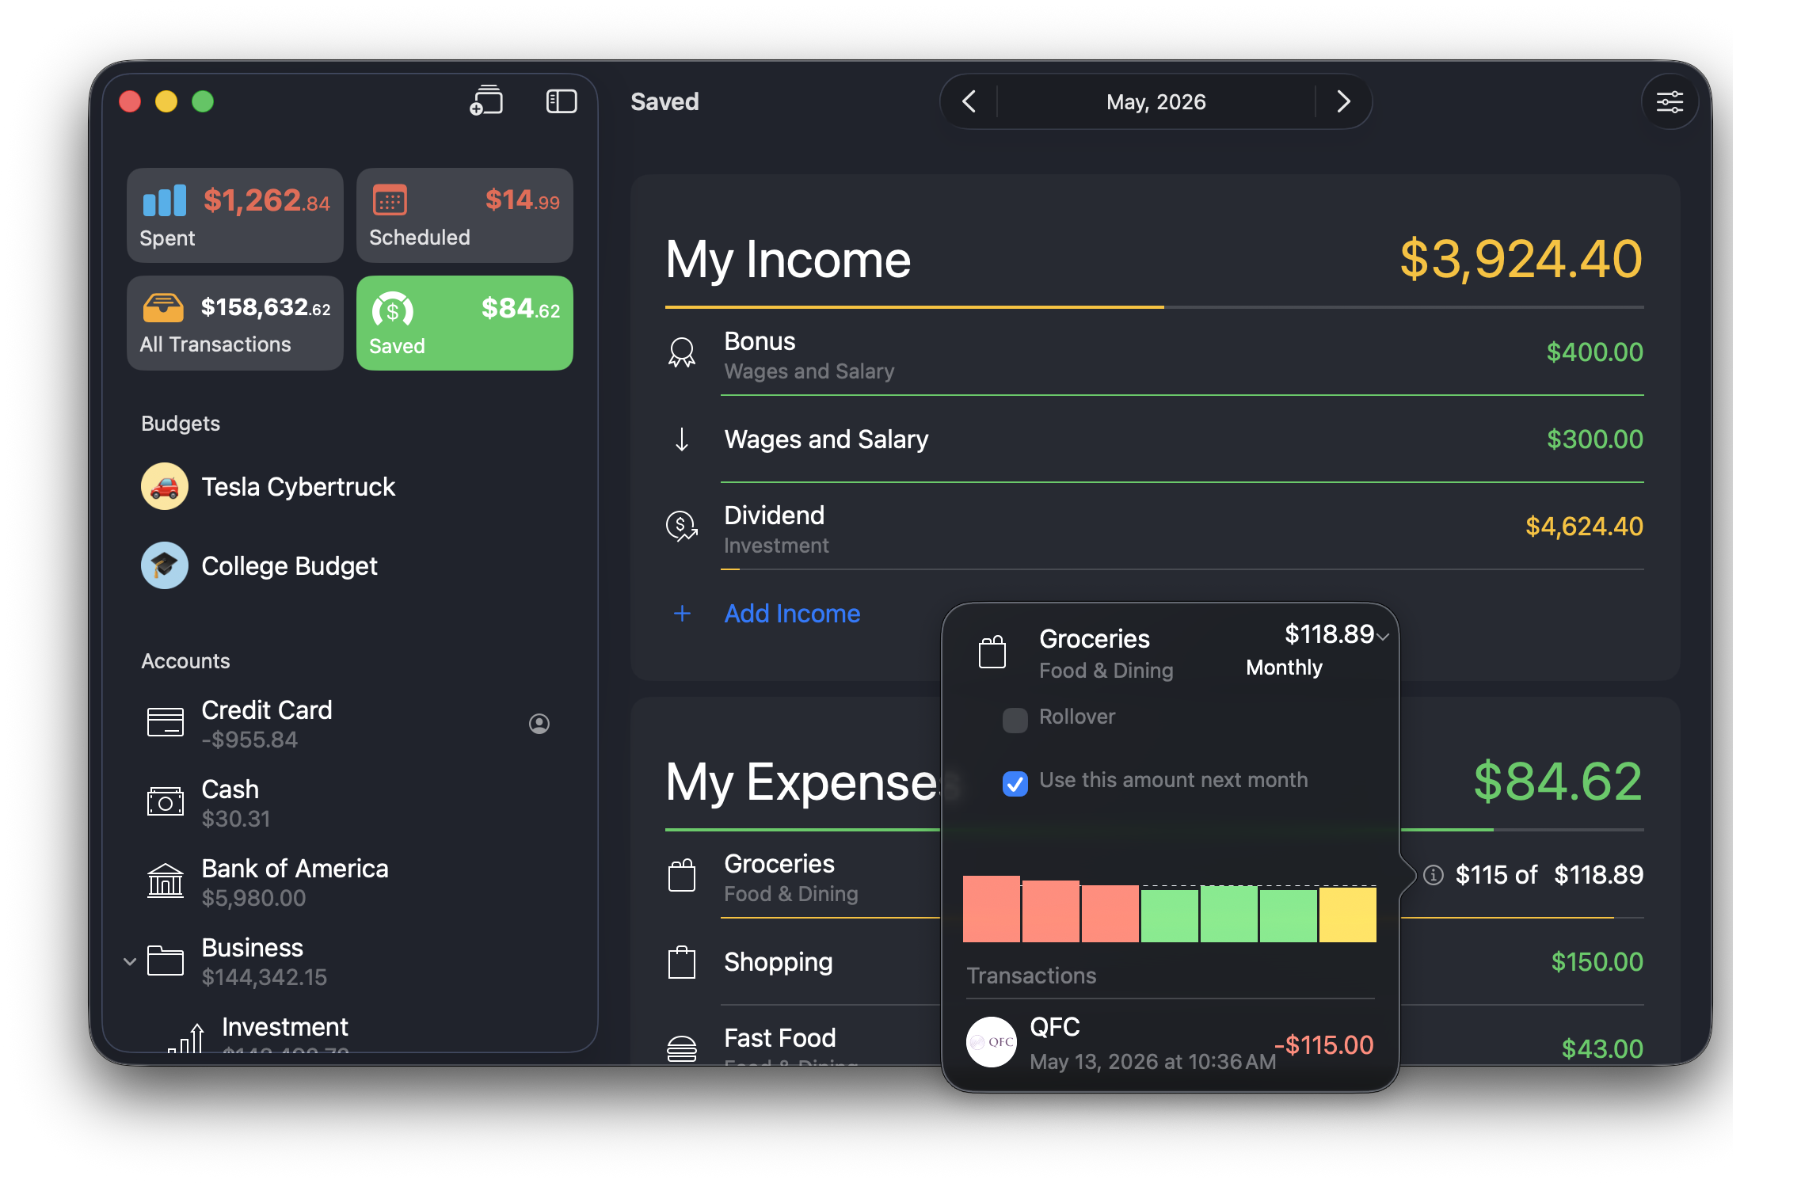Image resolution: width=1801 pixels, height=1183 pixels.
Task: Click the My Expenses $84.62 total
Action: (1558, 782)
